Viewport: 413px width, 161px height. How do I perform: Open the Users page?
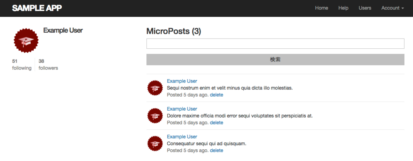tap(365, 8)
